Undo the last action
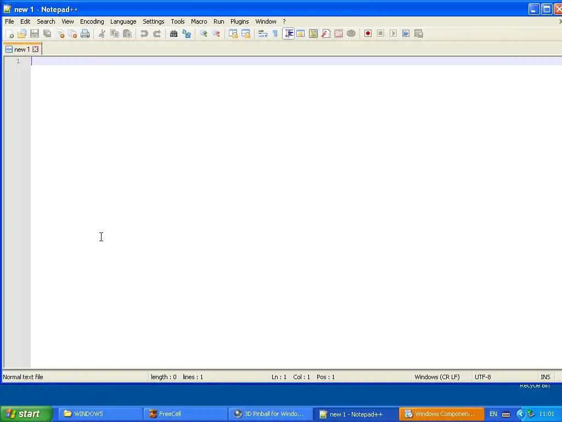This screenshot has height=422, width=562. [144, 34]
